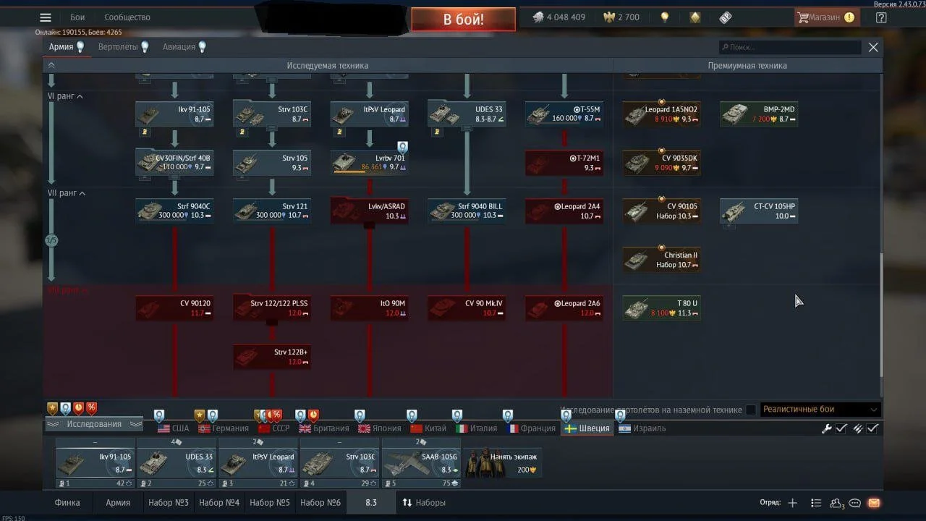The image size is (926, 521).
Task: Collapse the tree with the header arrow
Action: (x=51, y=65)
